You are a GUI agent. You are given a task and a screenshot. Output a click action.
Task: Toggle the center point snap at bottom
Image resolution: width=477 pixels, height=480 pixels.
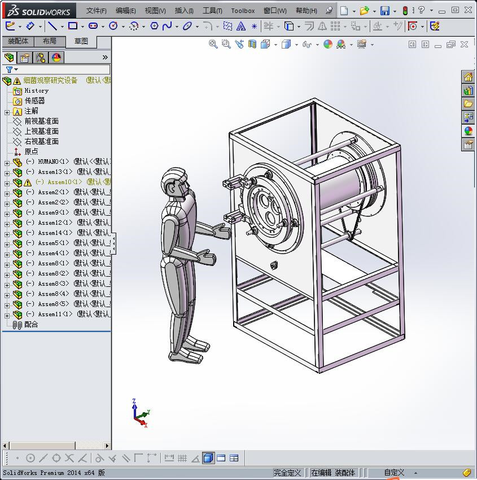coord(30,458)
